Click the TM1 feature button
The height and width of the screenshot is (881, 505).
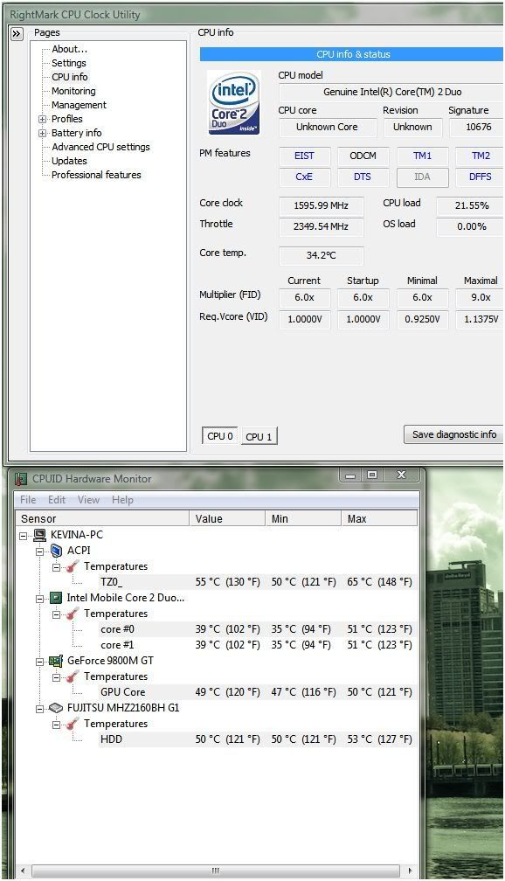[x=422, y=156]
